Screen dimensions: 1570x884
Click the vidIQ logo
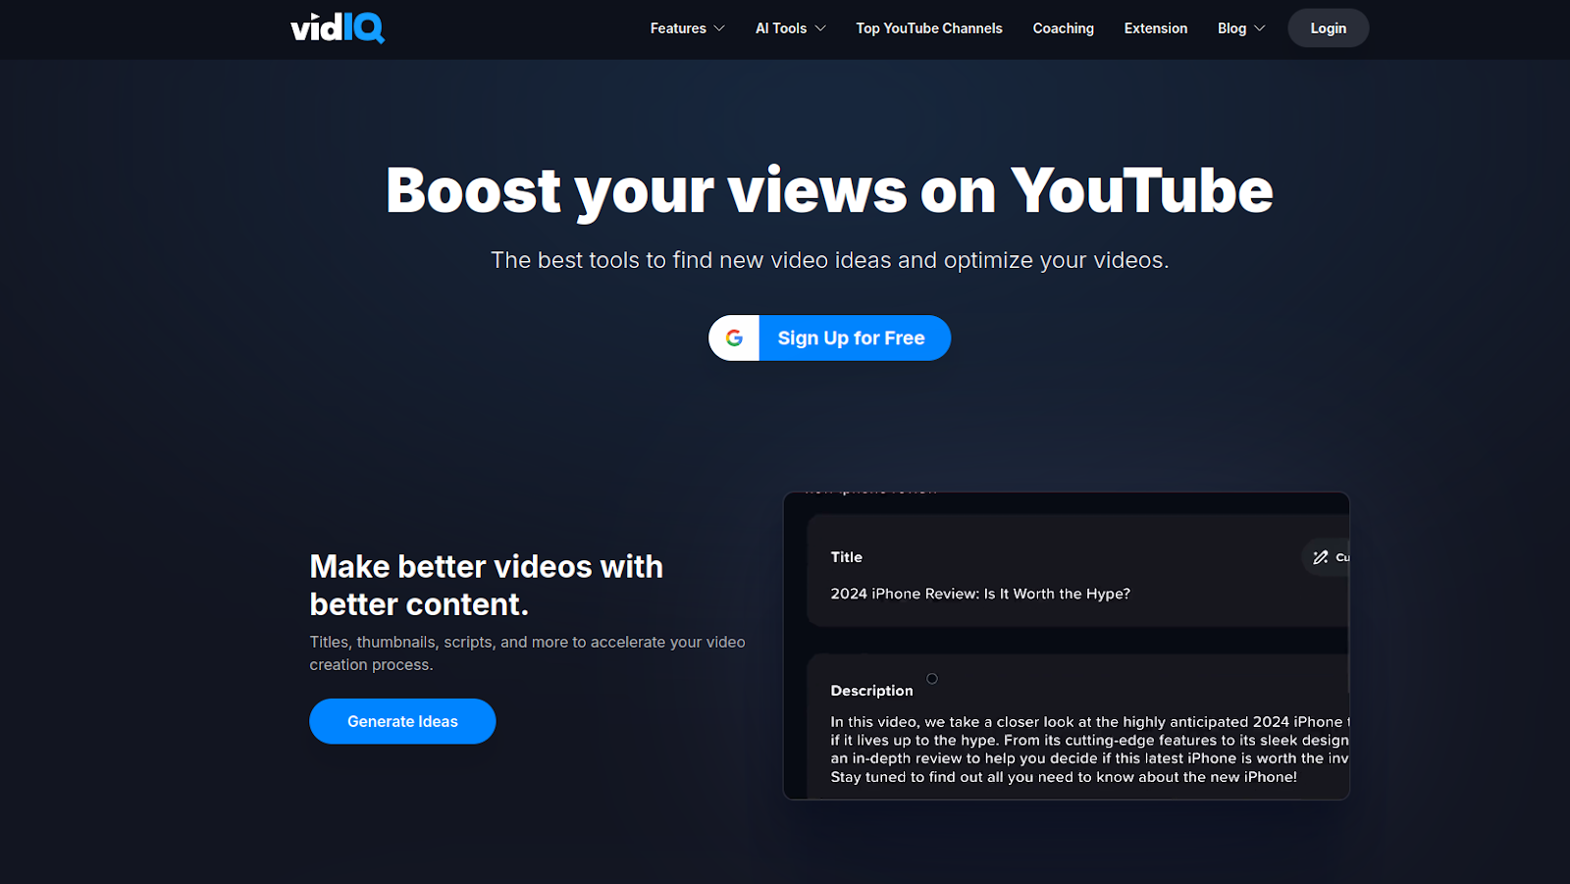[x=338, y=27]
